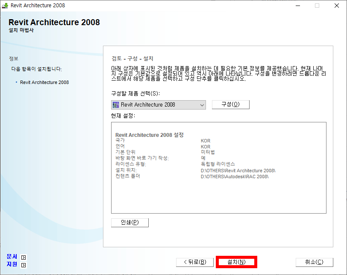Click the KOR value next to 언어
Viewport: 347px width, 275px height.
coord(206,147)
